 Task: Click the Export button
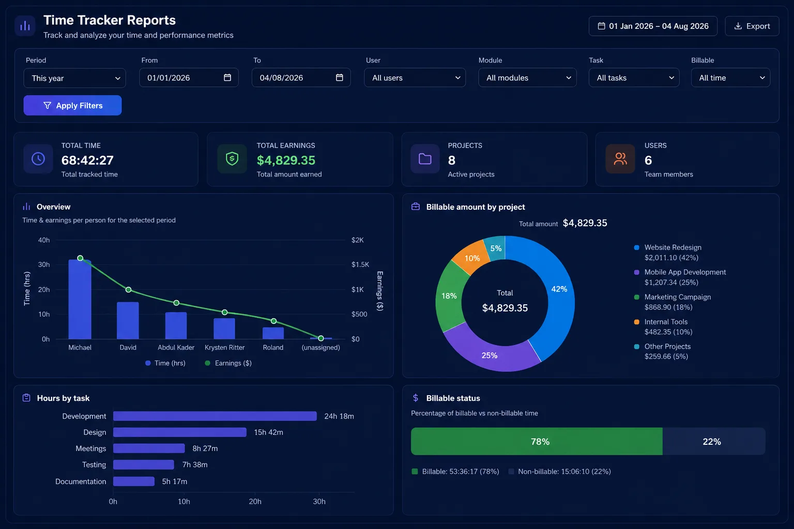752,26
